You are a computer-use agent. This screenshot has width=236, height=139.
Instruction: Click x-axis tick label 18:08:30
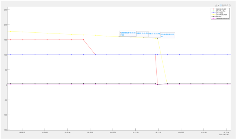22,132
